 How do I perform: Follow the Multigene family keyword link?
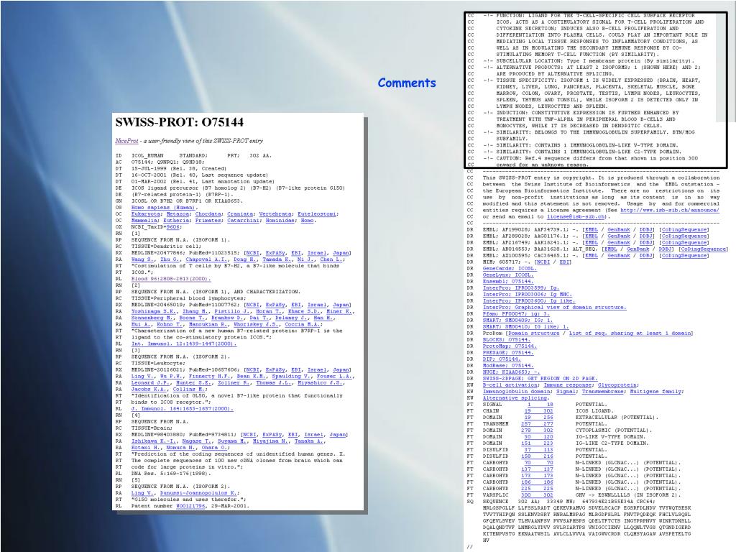pyautogui.click(x=655, y=392)
